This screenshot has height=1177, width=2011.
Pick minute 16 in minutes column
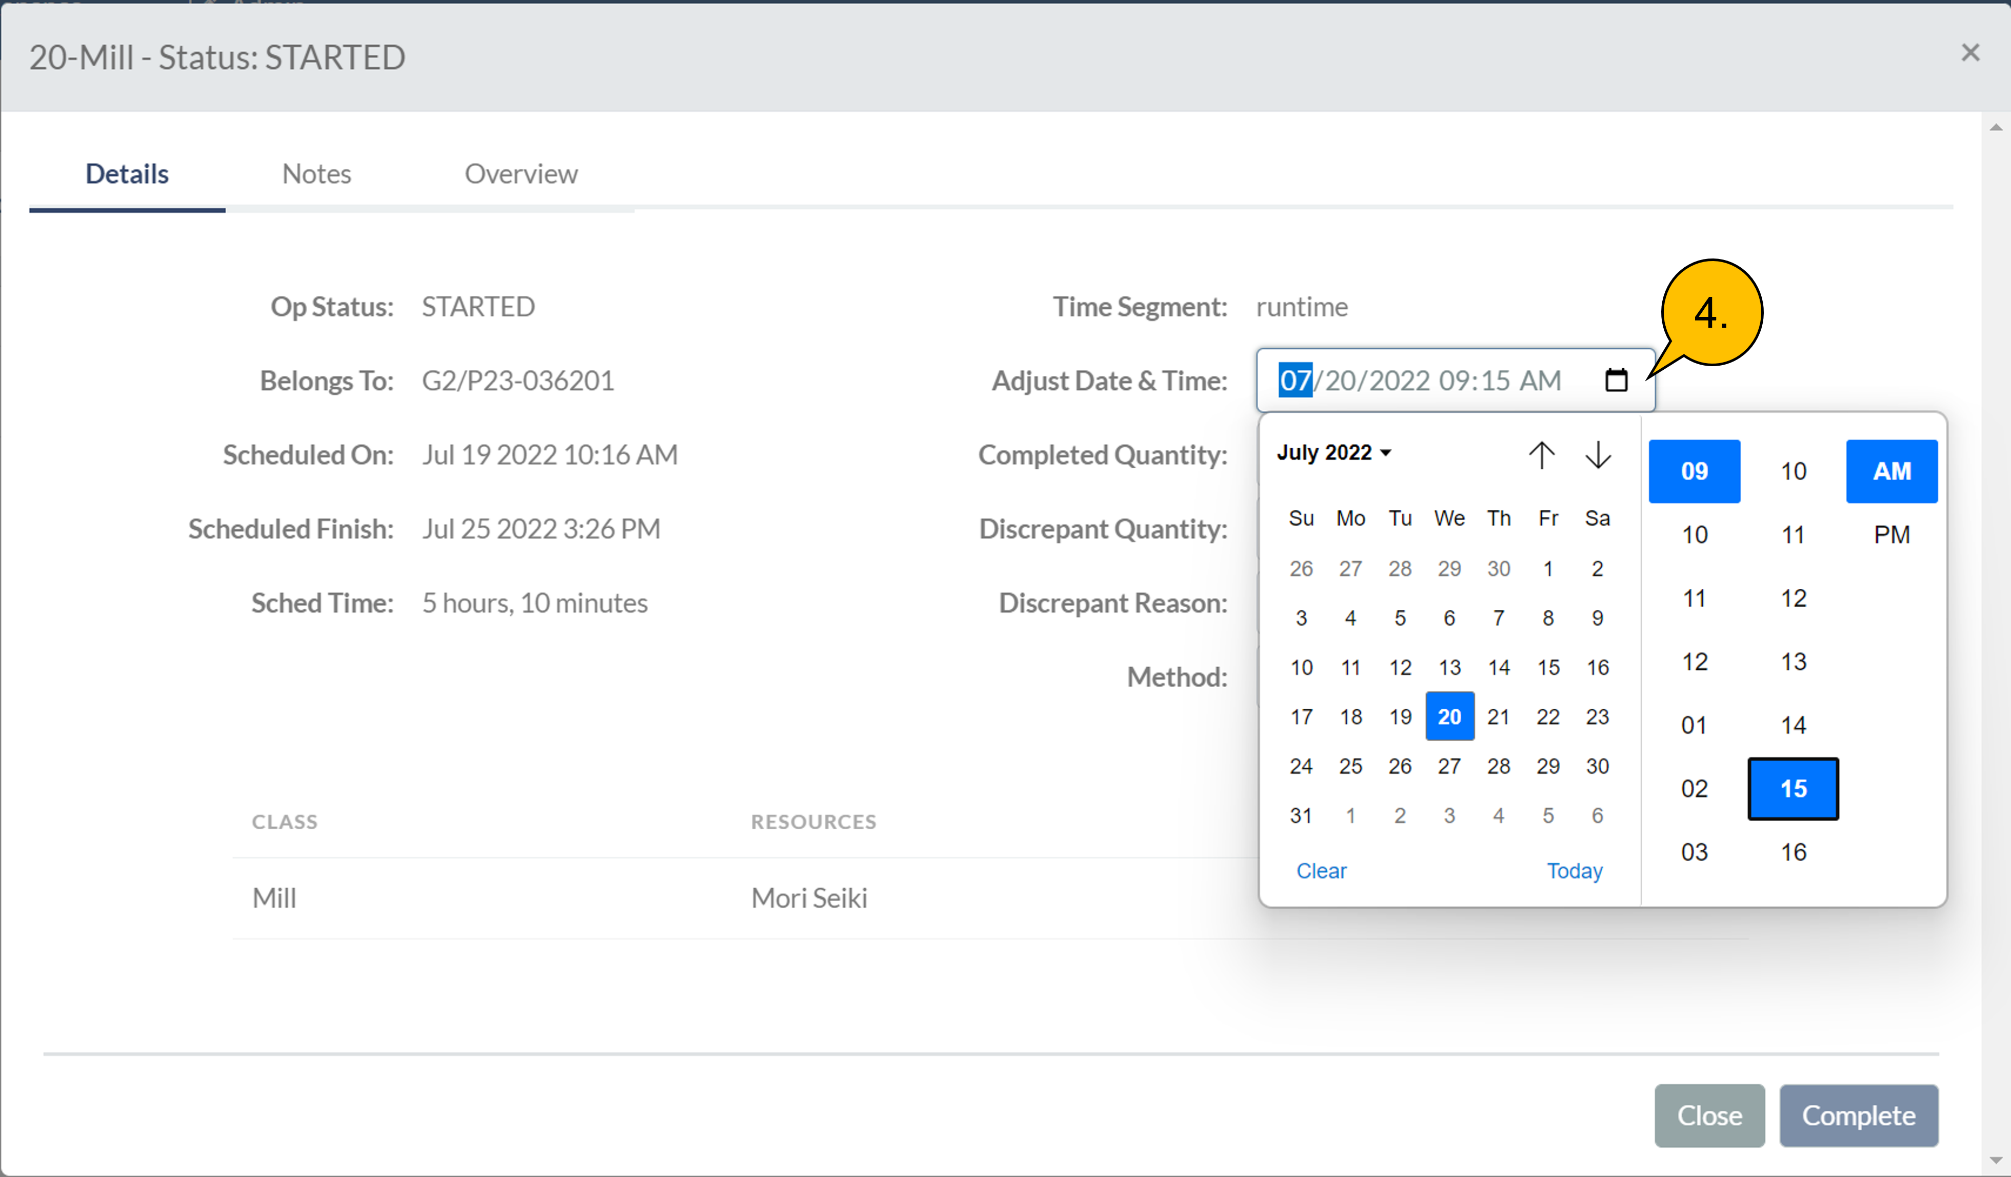pyautogui.click(x=1793, y=852)
